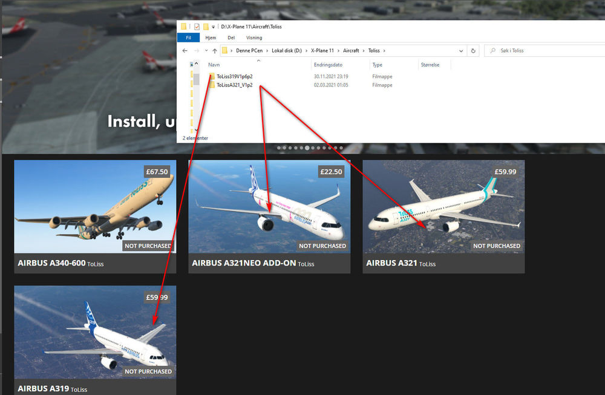Open the ToLiss319V1p6p2 folder icon

(x=212, y=77)
